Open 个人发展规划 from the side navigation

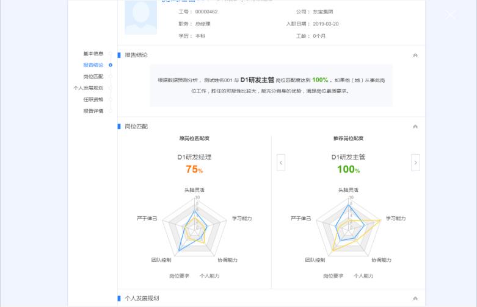pos(89,88)
